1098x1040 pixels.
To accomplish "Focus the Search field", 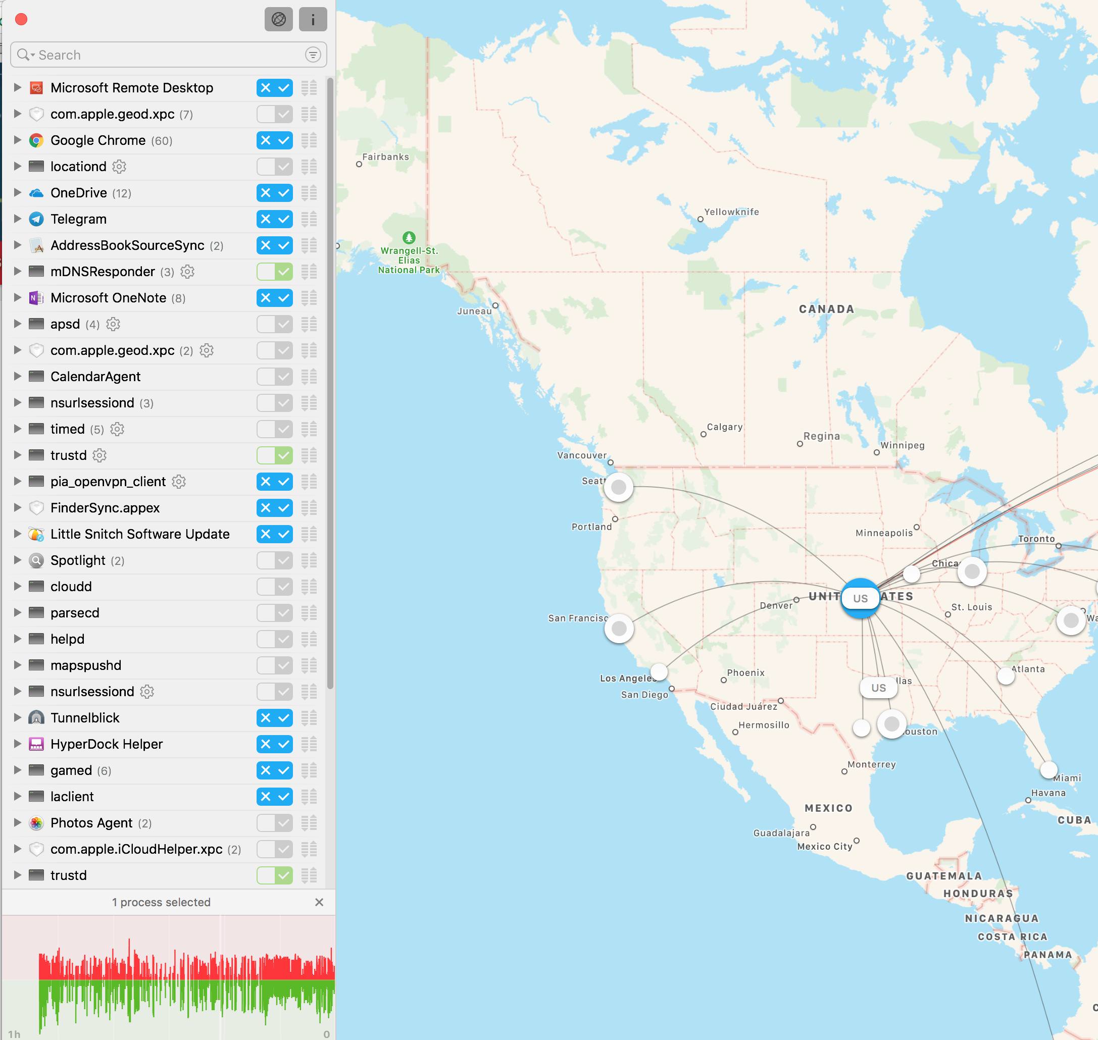I will click(x=169, y=55).
